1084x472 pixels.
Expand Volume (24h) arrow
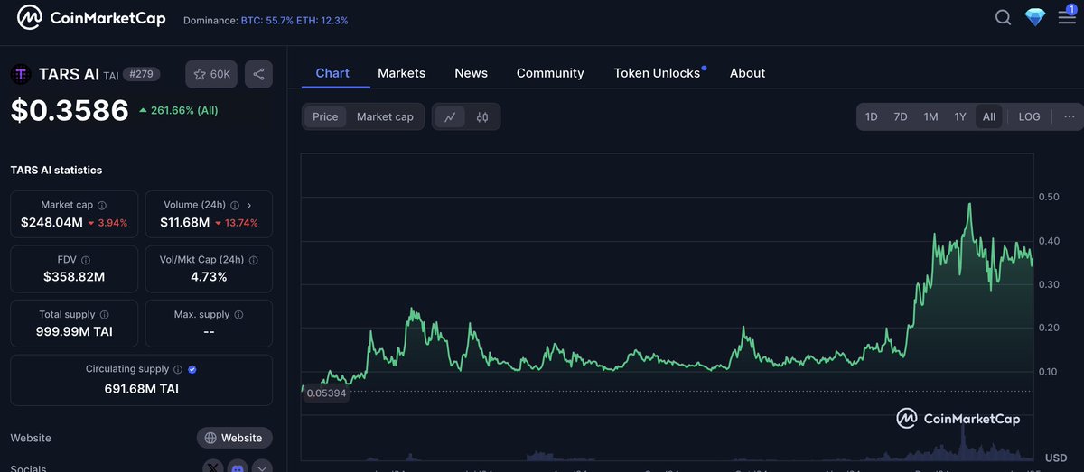tap(249, 206)
